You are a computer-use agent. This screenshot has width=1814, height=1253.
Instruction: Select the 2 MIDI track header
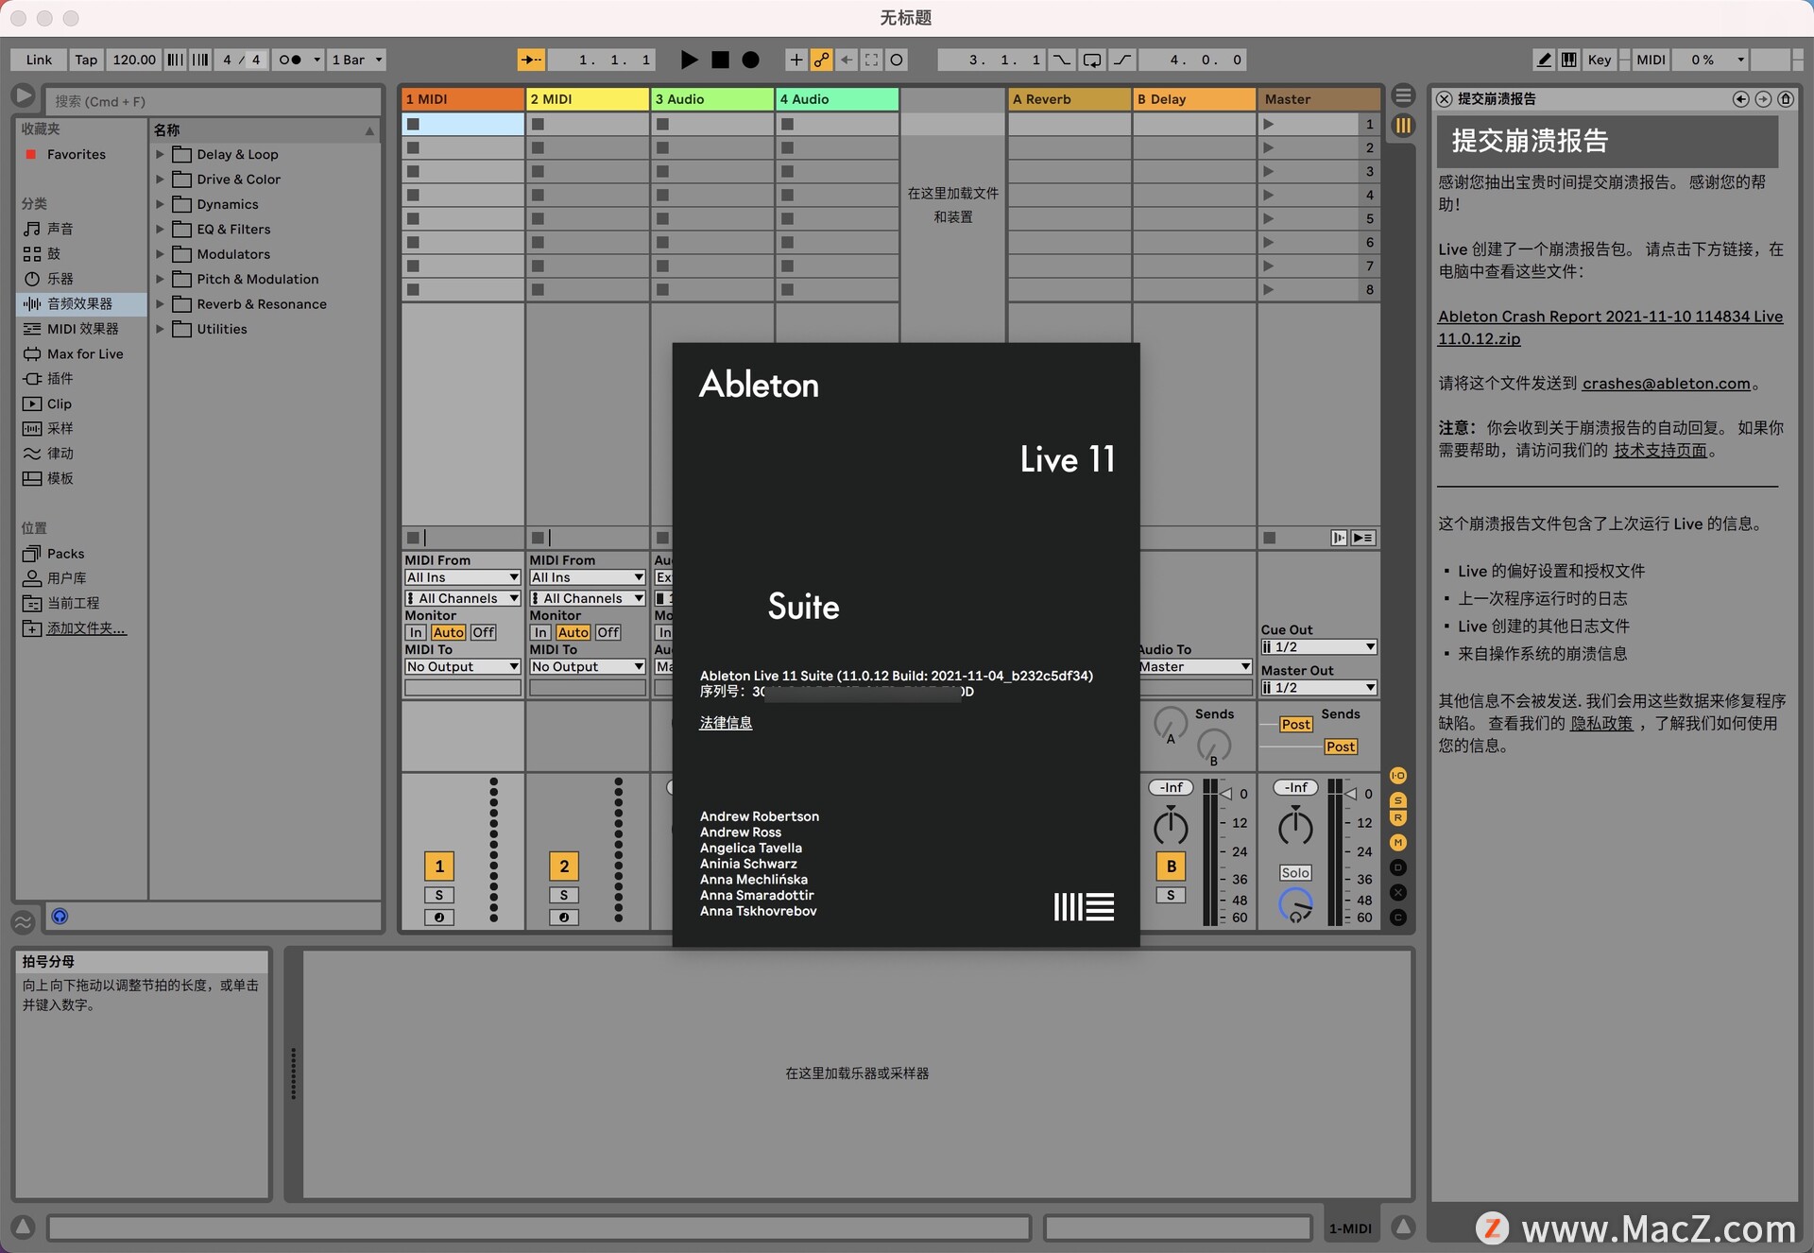pyautogui.click(x=588, y=99)
